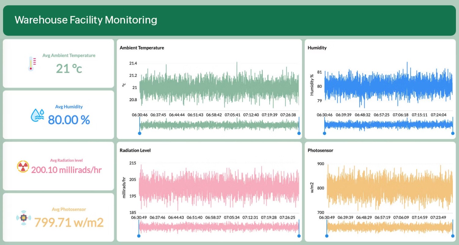Click the Radiation Level chart title
Image resolution: width=459 pixels, height=245 pixels.
[135, 150]
